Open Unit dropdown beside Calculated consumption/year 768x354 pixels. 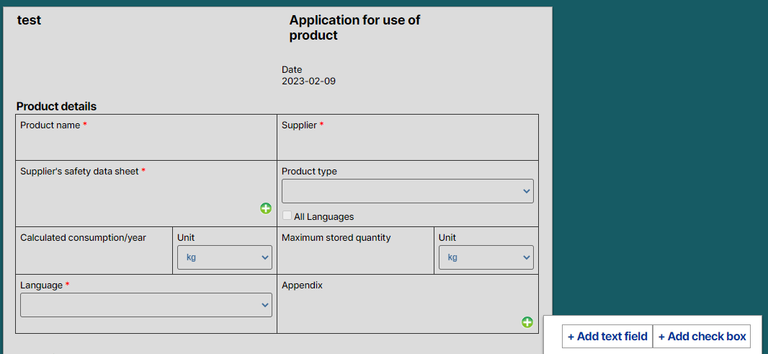(x=224, y=257)
